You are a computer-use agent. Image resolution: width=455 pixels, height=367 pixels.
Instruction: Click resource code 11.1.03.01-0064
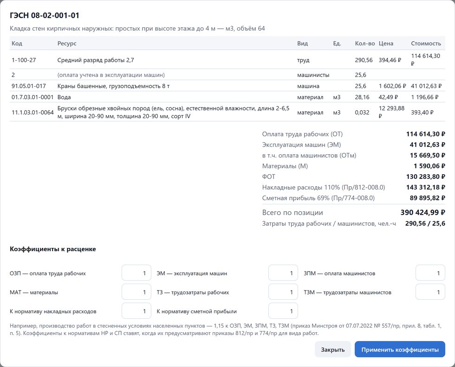coord(32,112)
